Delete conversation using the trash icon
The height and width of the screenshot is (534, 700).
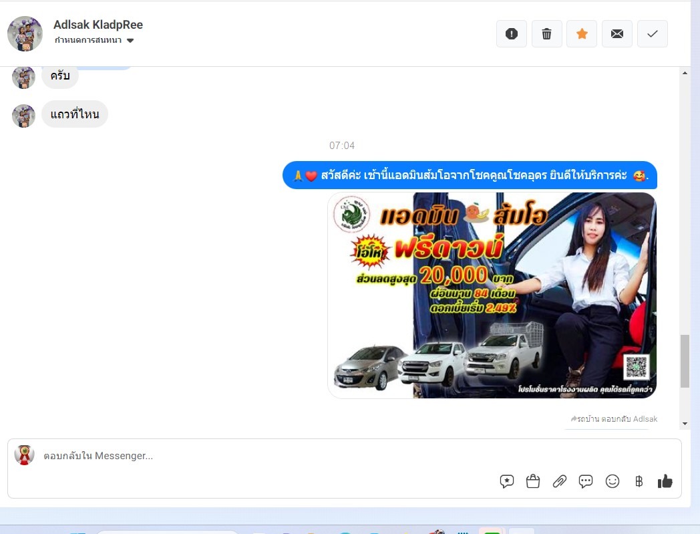[x=546, y=34]
